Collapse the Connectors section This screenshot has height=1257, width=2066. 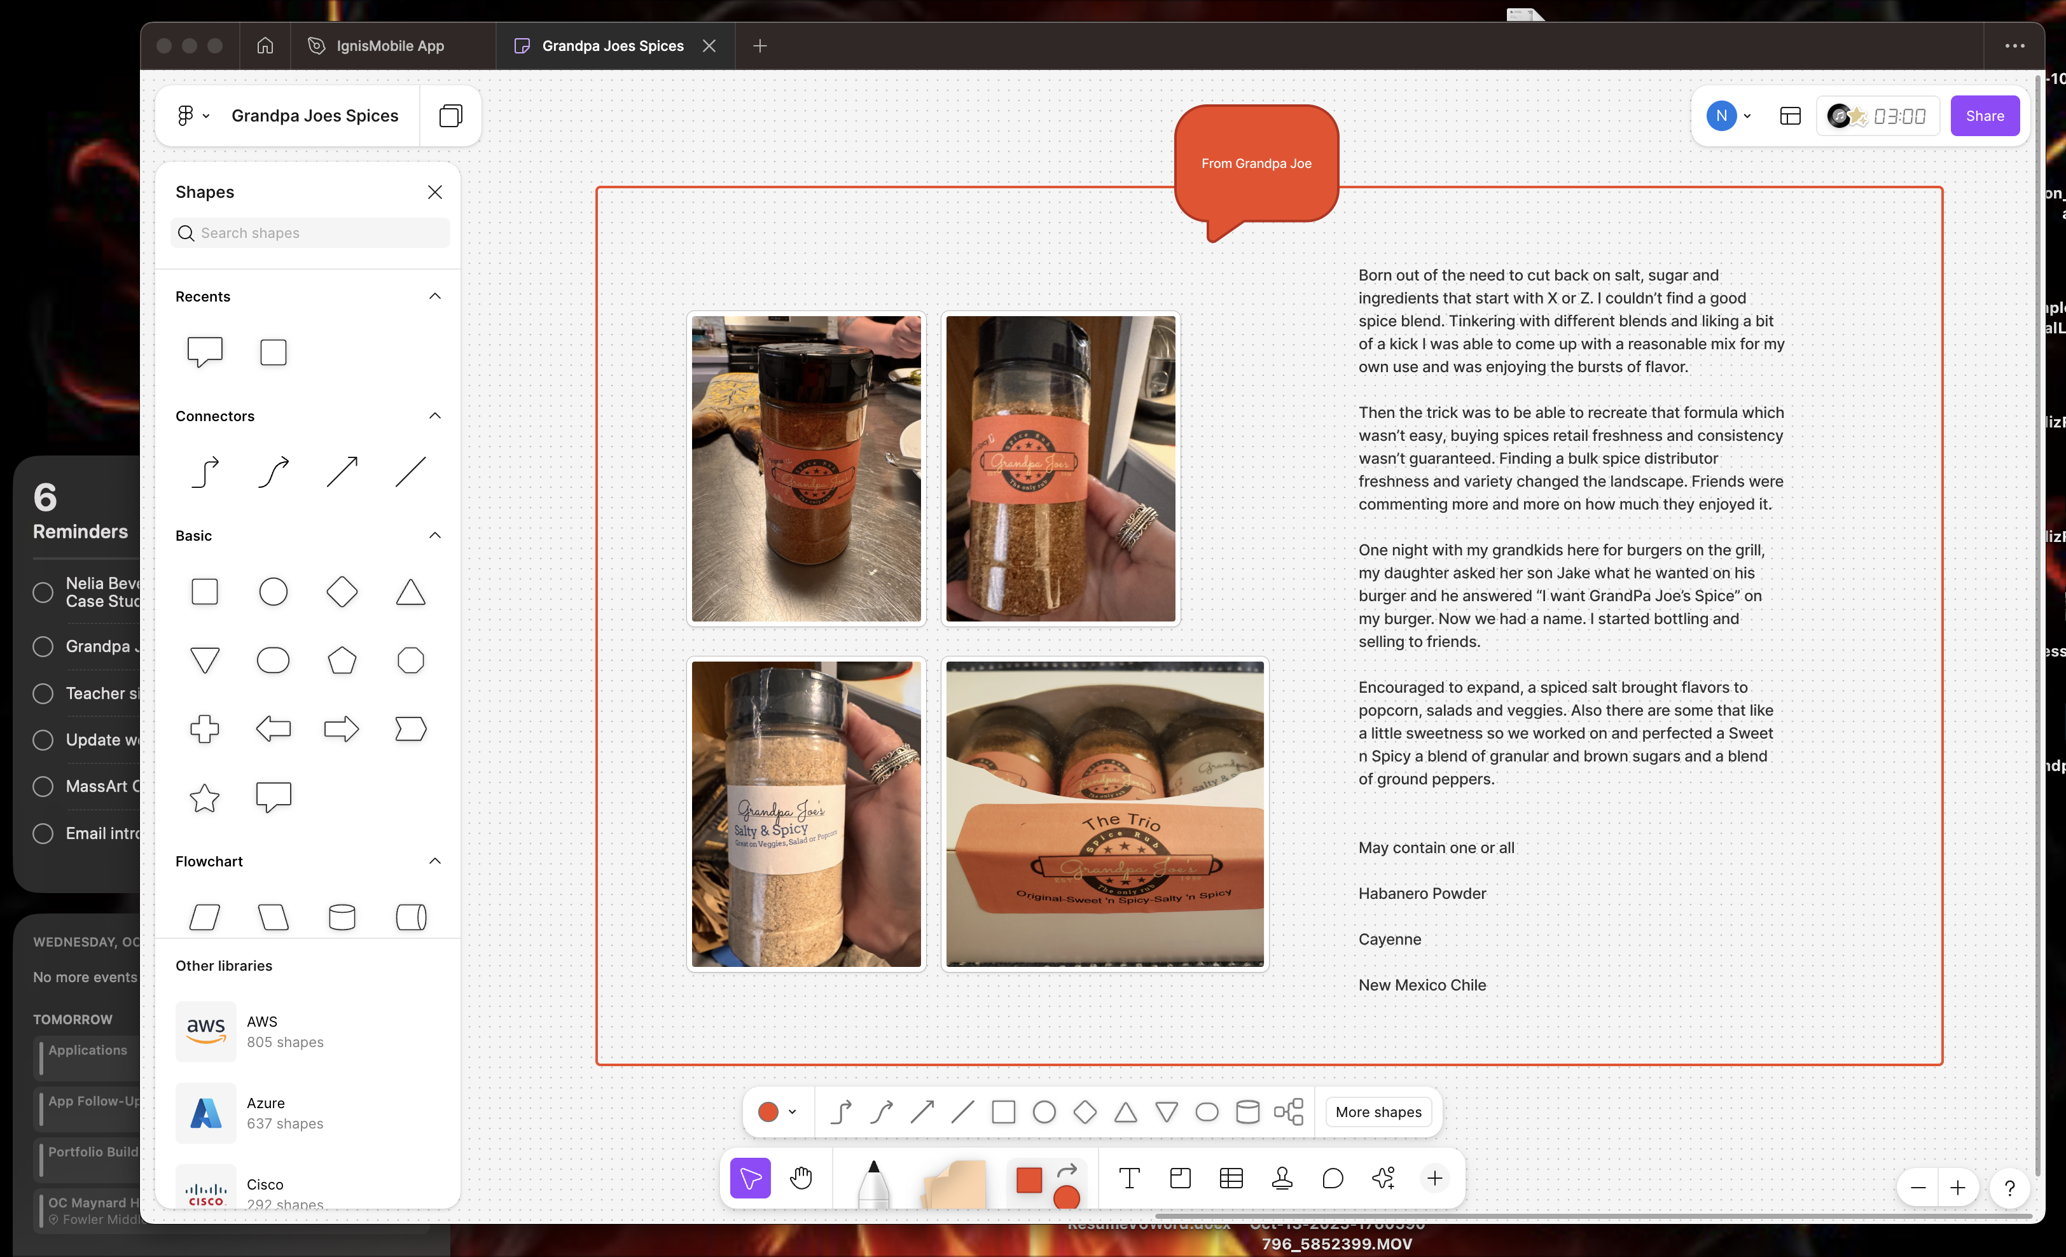click(x=434, y=416)
